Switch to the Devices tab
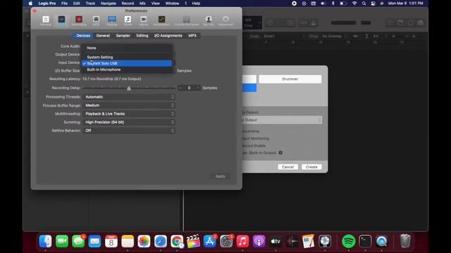451x253 pixels. 83,36
